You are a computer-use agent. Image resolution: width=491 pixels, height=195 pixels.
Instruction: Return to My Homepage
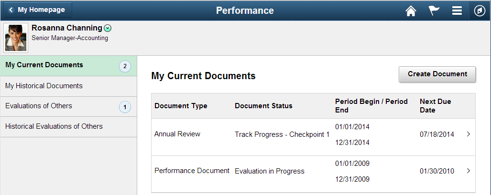pyautogui.click(x=38, y=10)
